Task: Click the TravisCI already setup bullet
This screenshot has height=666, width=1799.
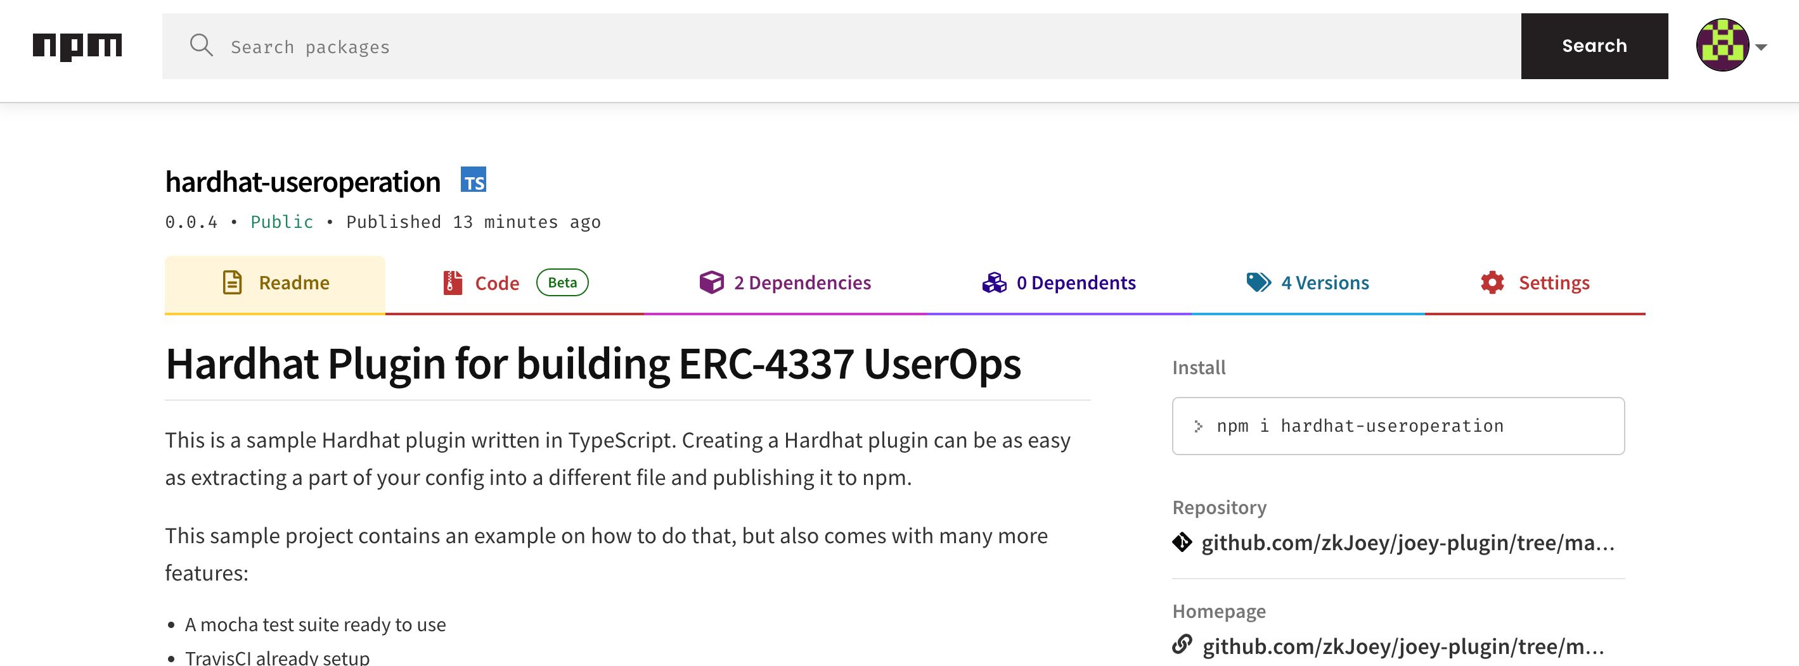Action: coord(277,657)
